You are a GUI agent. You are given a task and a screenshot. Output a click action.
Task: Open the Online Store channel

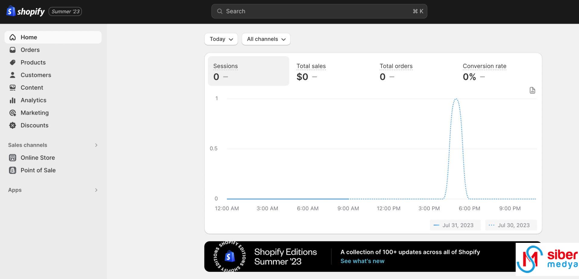pyautogui.click(x=53, y=158)
